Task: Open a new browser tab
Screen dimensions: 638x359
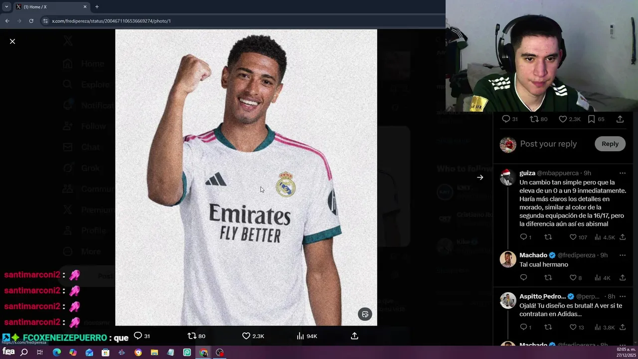Action: point(97,6)
